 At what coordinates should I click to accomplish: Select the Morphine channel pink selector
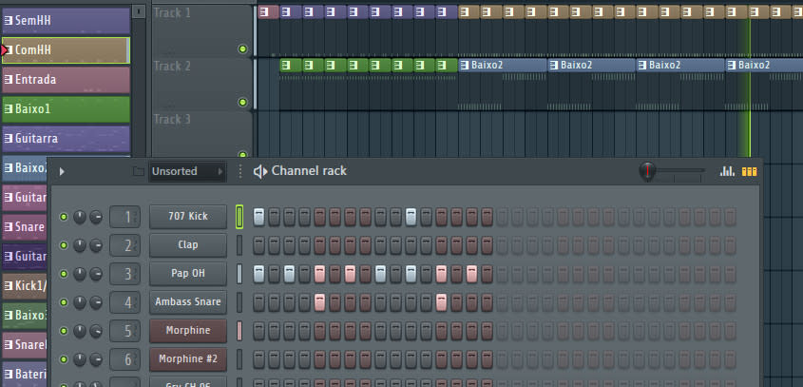[x=239, y=331]
